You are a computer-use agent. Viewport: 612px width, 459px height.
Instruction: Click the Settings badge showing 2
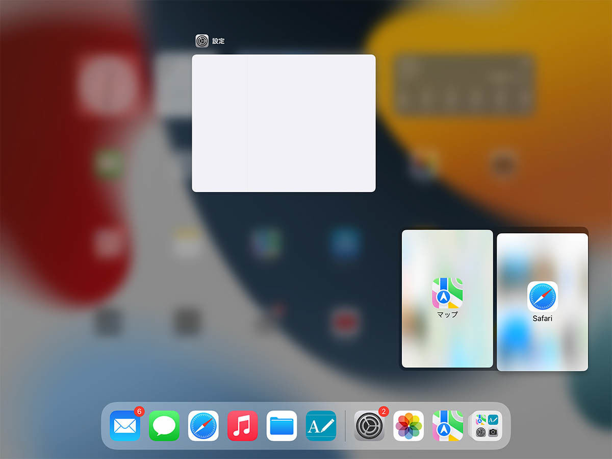pos(384,411)
